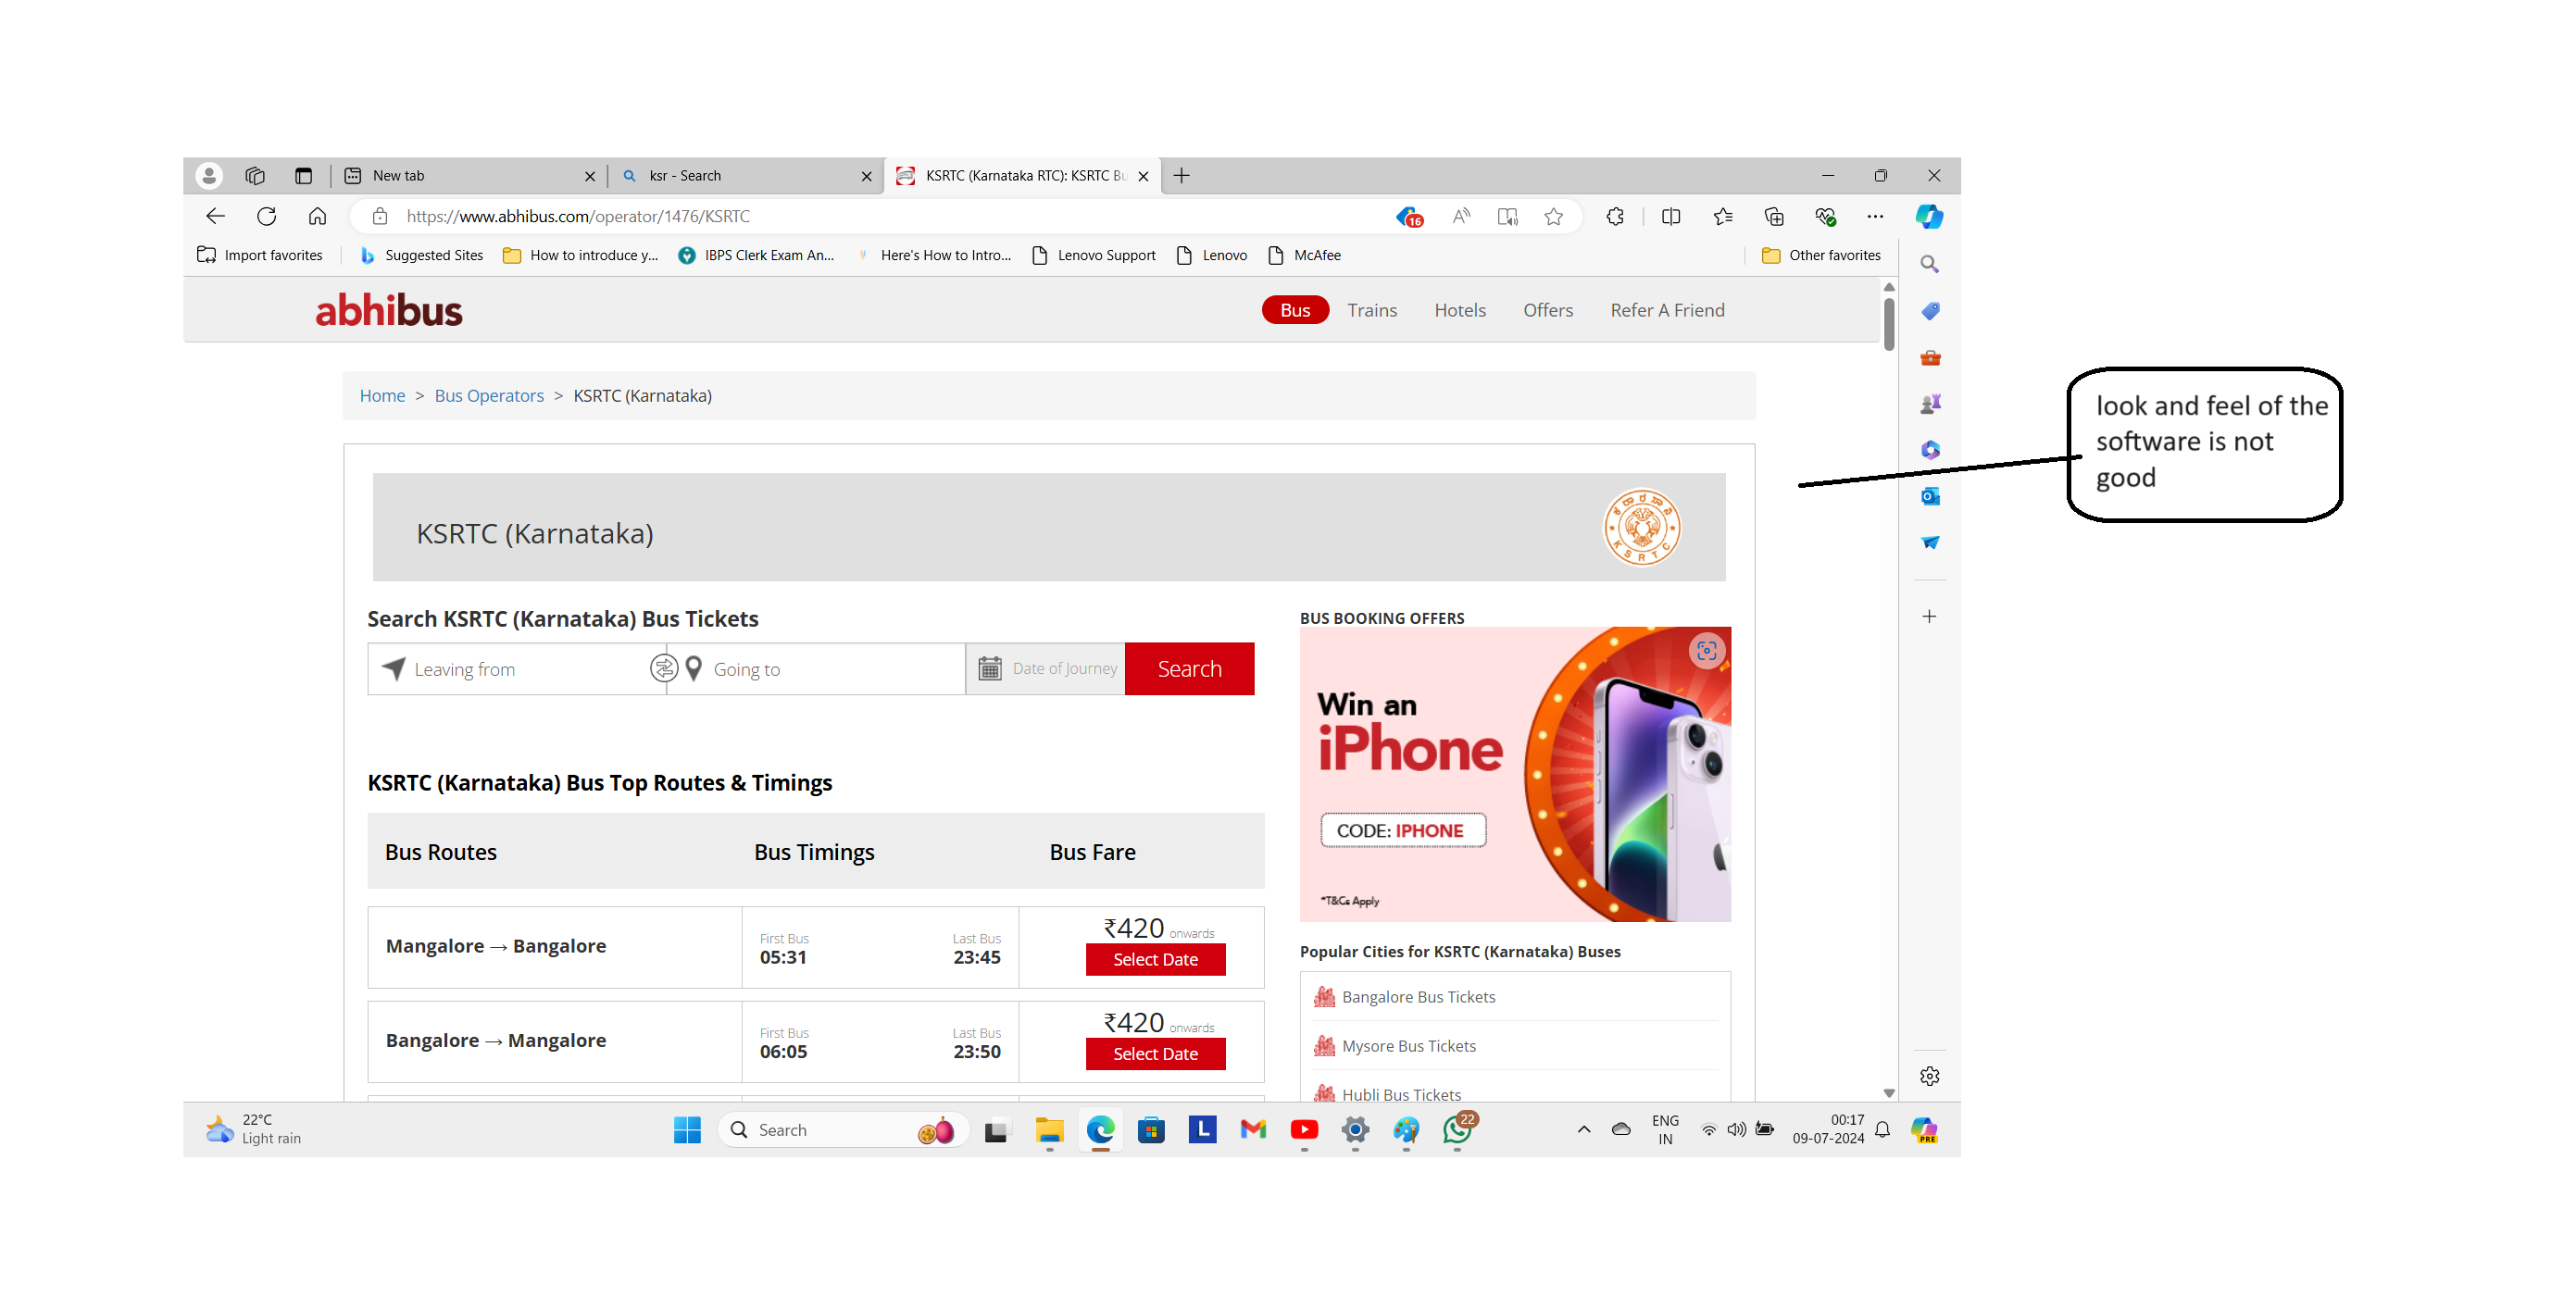Open IBPS Clerk Exam bookmark
The image size is (2576, 1309).
click(756, 255)
